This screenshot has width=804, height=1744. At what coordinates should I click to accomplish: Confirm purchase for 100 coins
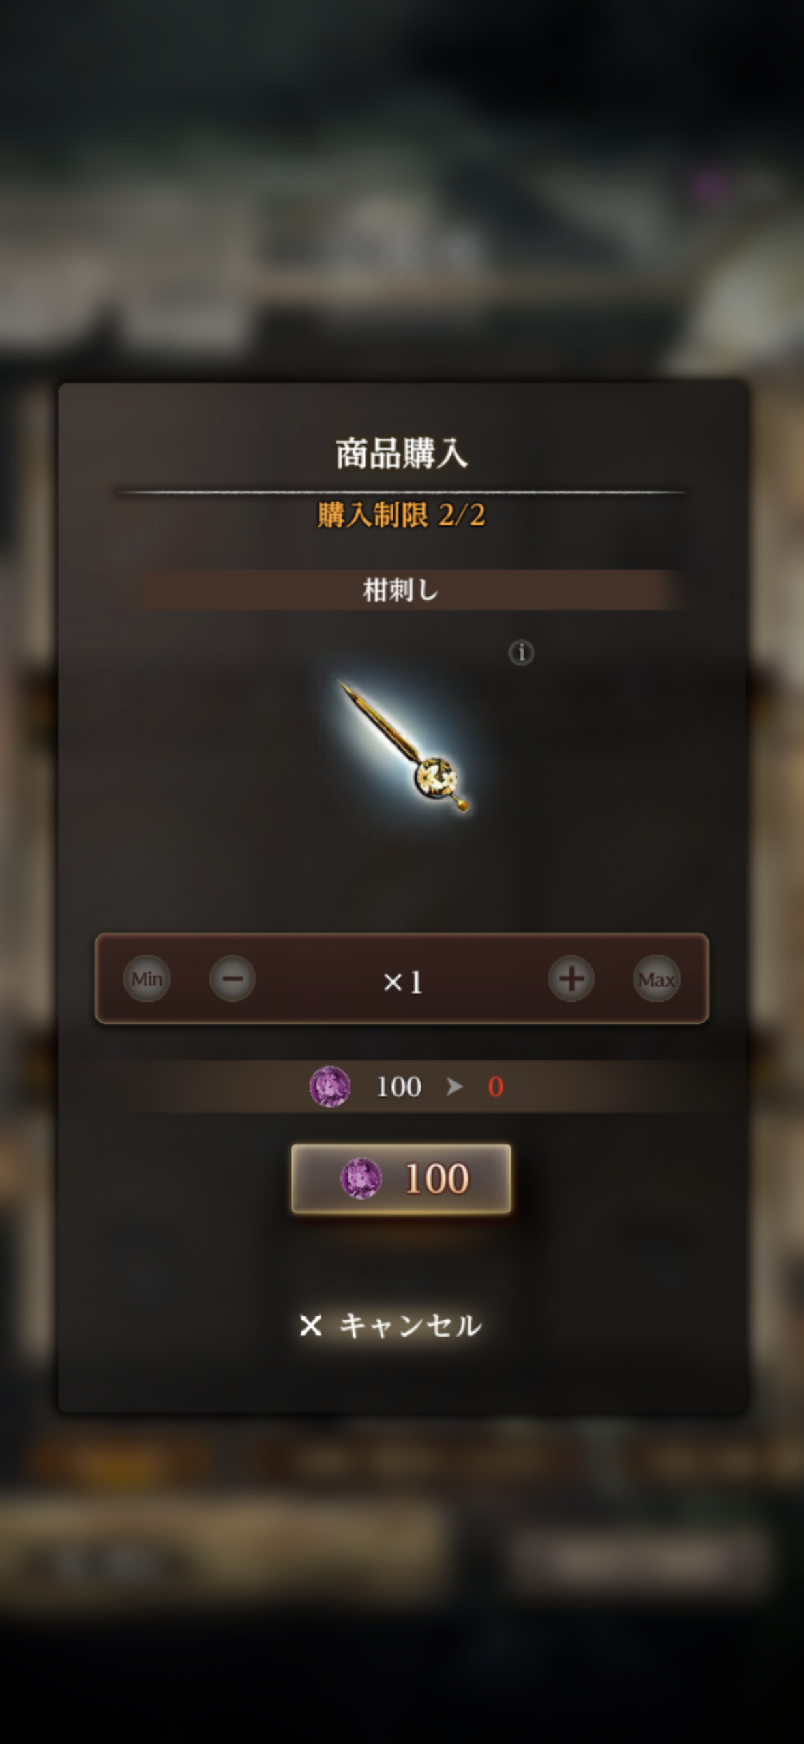point(401,1178)
